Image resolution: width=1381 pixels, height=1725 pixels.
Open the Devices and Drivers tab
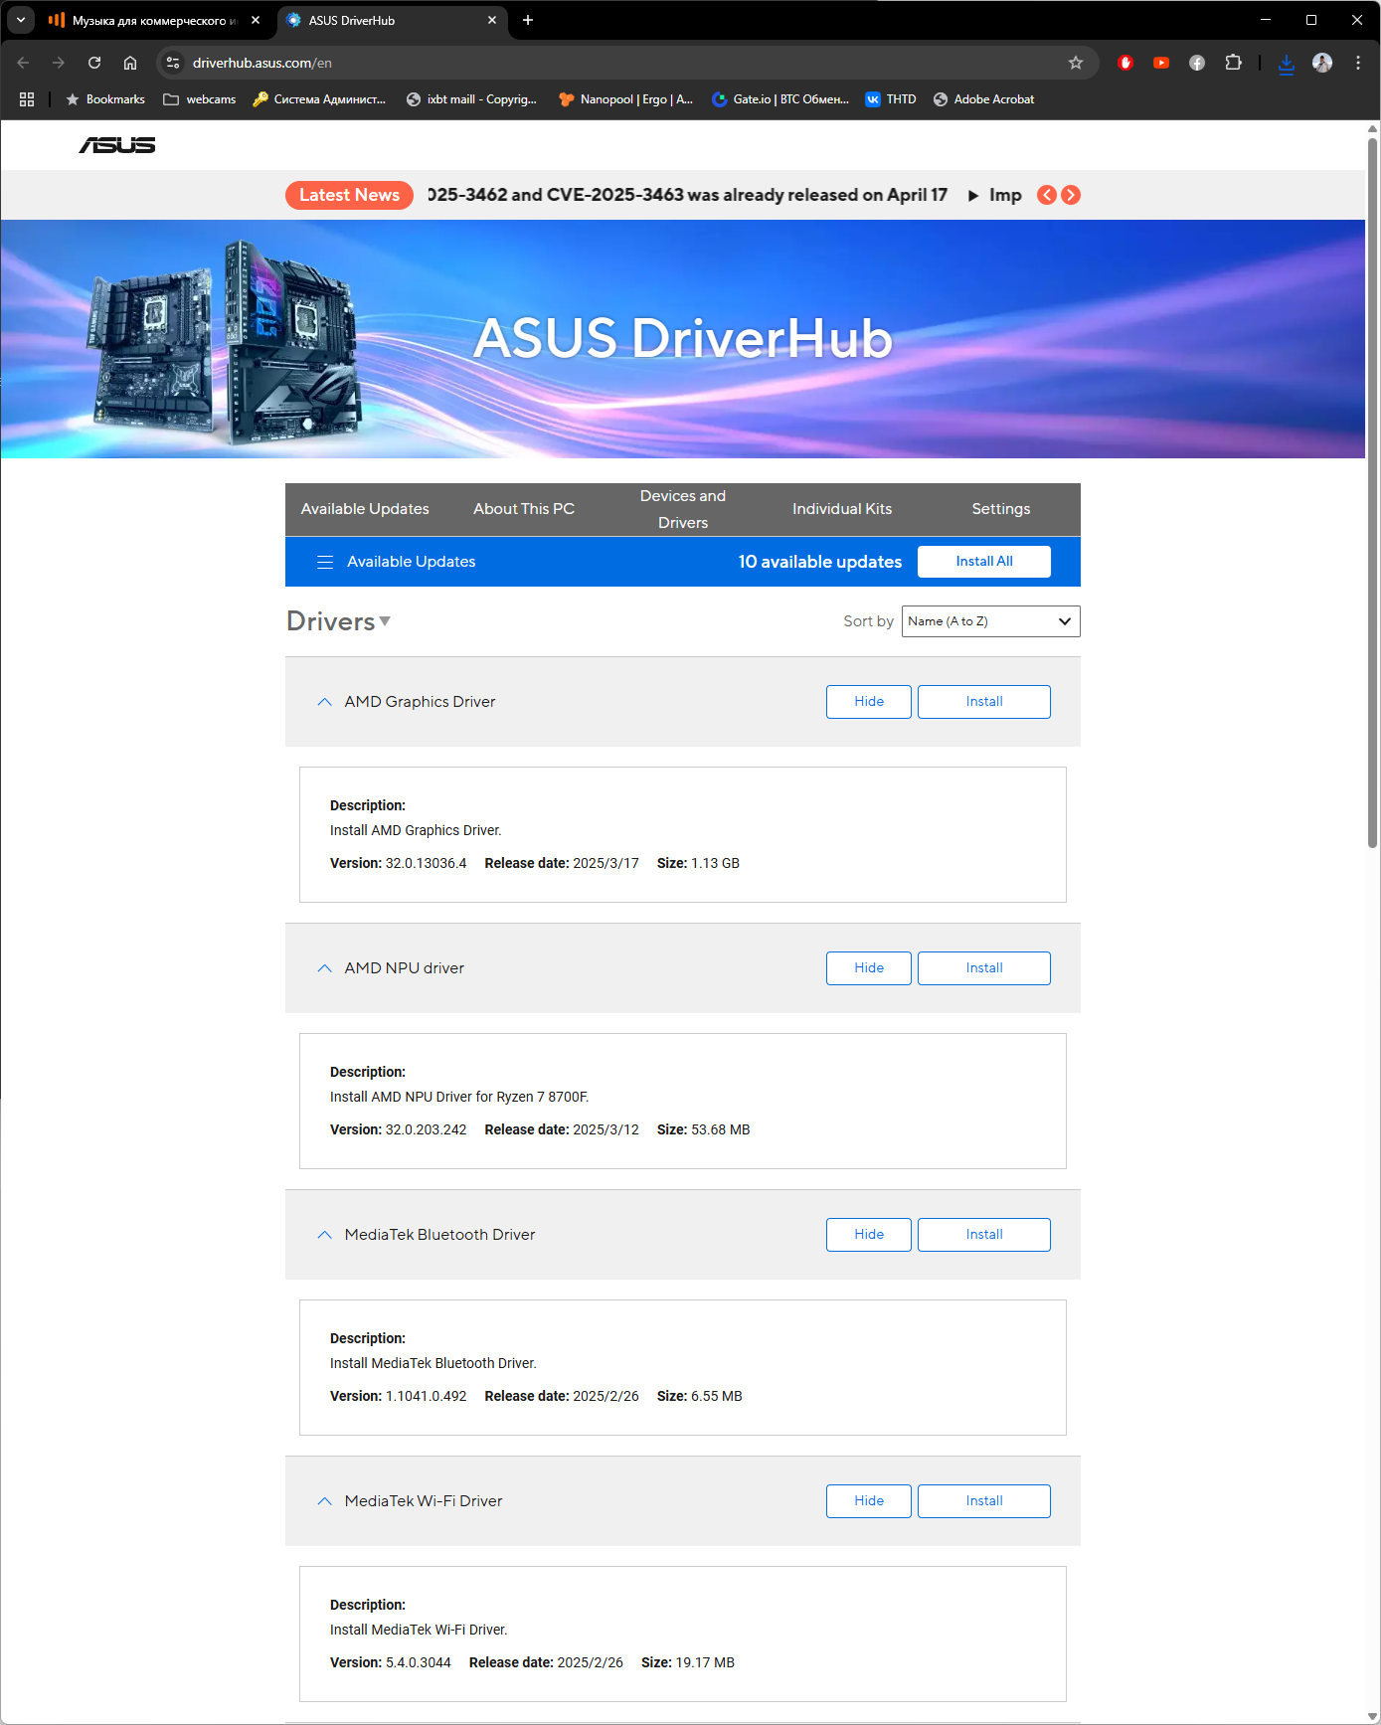(x=683, y=509)
